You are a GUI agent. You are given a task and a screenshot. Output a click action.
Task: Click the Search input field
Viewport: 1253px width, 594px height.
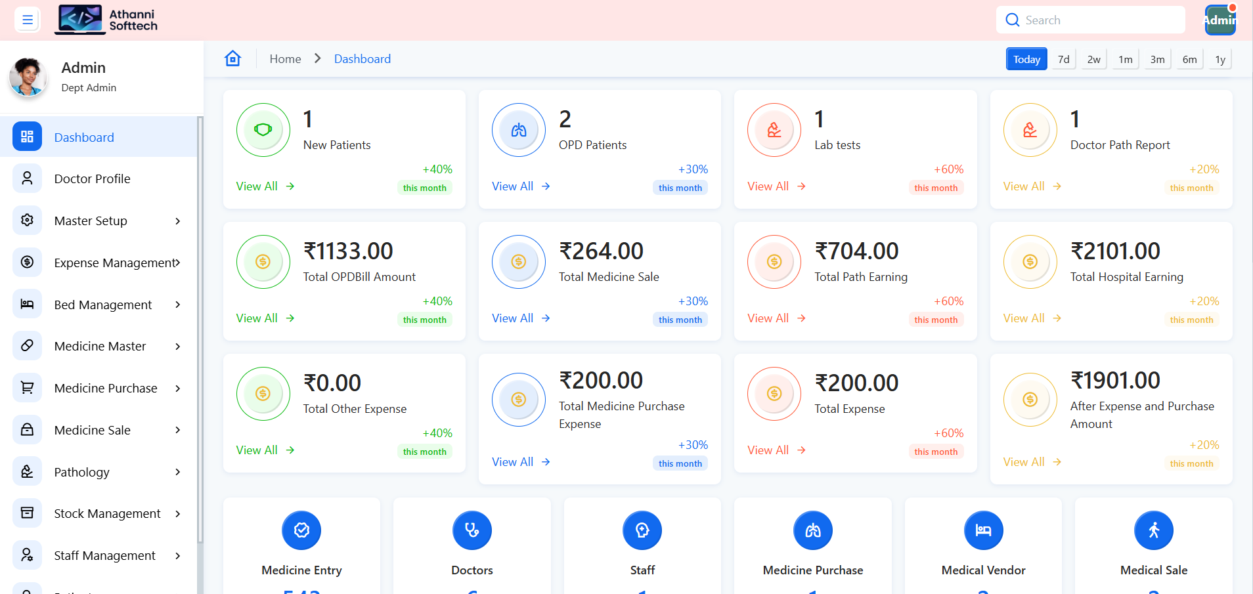click(1090, 20)
